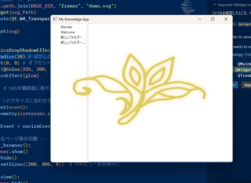Viewport: 251px width, 183px height.
Task: Expand the Blender tree item arrow
Action: point(55,27)
